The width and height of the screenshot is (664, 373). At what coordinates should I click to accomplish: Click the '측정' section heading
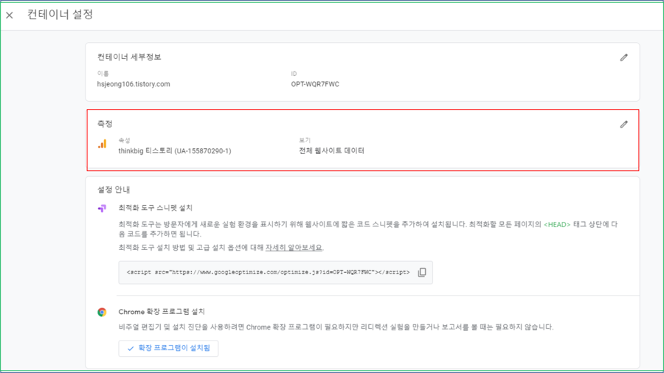click(x=105, y=124)
